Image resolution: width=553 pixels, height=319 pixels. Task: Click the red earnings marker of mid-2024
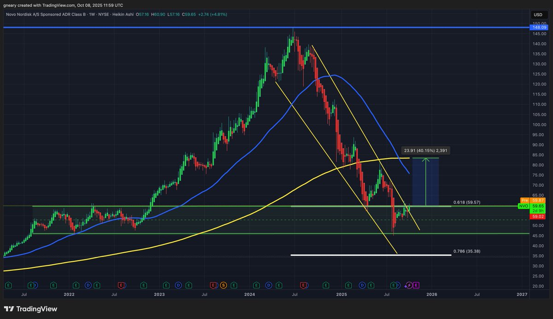(303, 285)
